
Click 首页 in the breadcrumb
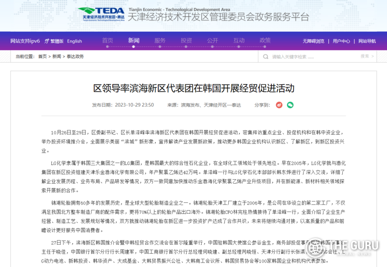click(x=42, y=56)
